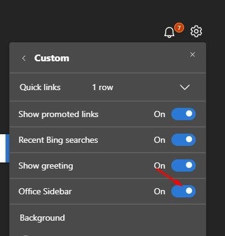This screenshot has width=225, height=236.
Task: Click the Office Sidebar option text
Action: point(45,191)
